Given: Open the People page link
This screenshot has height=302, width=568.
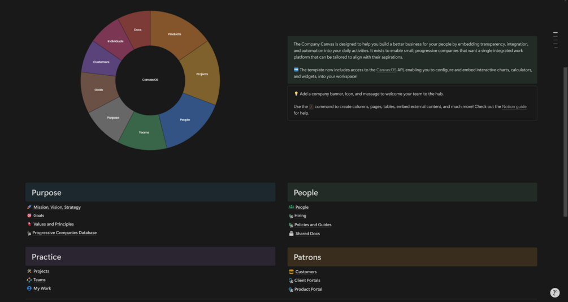Looking at the screenshot, I should (x=302, y=208).
